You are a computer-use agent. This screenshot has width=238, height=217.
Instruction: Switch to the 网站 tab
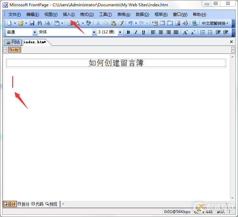(13, 42)
